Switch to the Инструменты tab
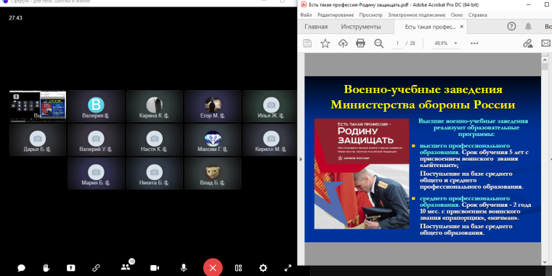552x276 pixels. tap(361, 27)
